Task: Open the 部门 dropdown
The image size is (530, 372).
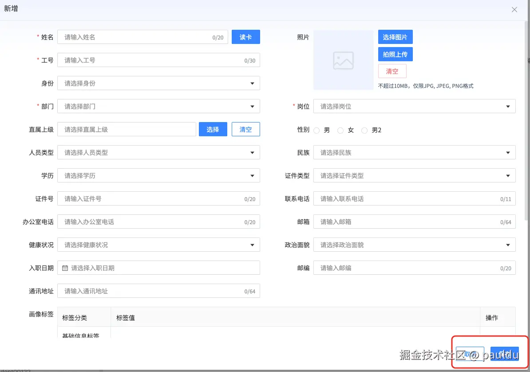Action: 158,106
